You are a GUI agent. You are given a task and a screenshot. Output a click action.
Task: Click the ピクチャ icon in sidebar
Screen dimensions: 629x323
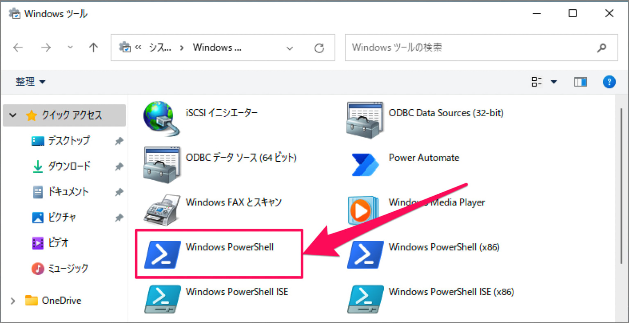pos(38,217)
